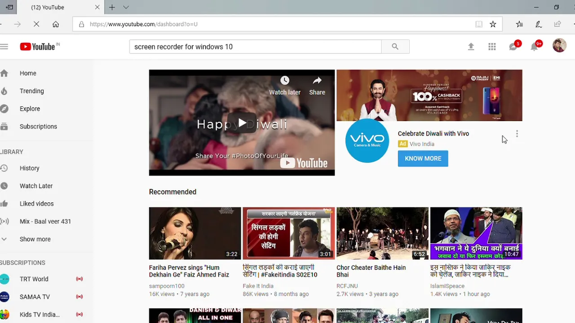
Task: Click the KNOW MORE button
Action: [423, 158]
